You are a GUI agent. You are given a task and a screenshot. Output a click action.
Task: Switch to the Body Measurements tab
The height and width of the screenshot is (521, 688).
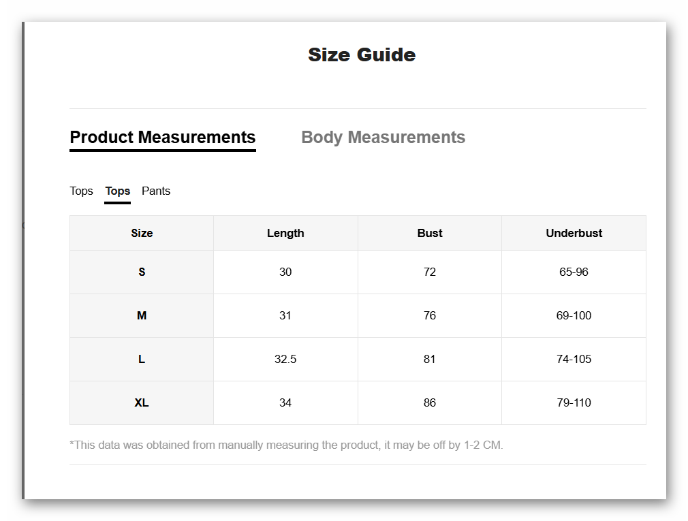pos(383,138)
